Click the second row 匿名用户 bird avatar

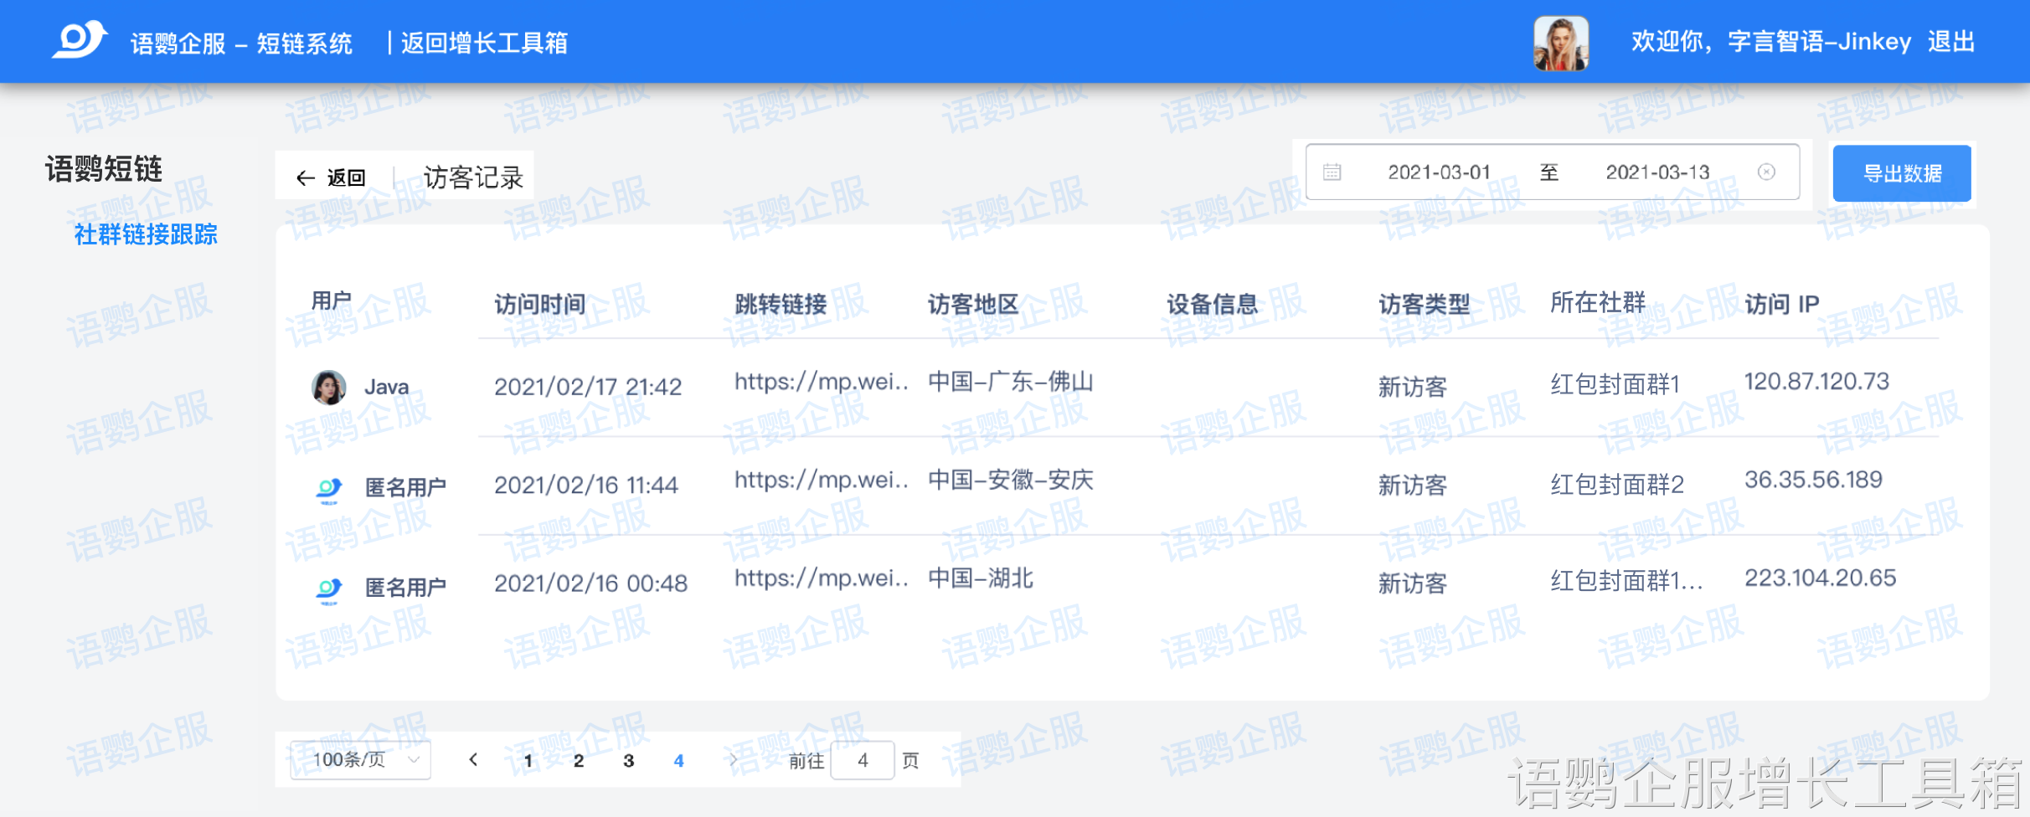tap(329, 489)
